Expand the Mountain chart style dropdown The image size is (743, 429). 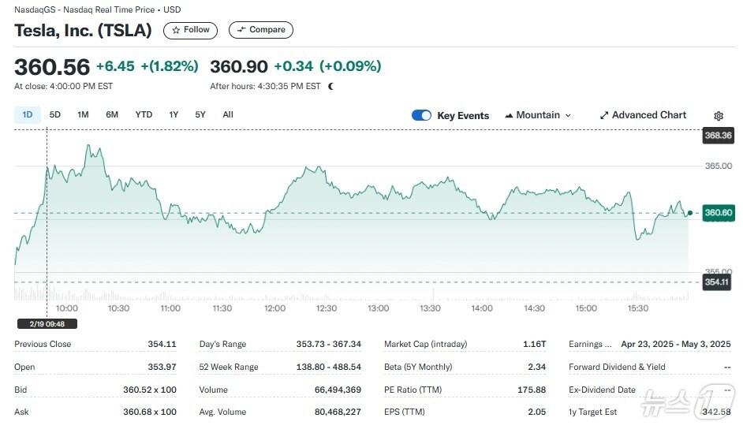tap(568, 115)
